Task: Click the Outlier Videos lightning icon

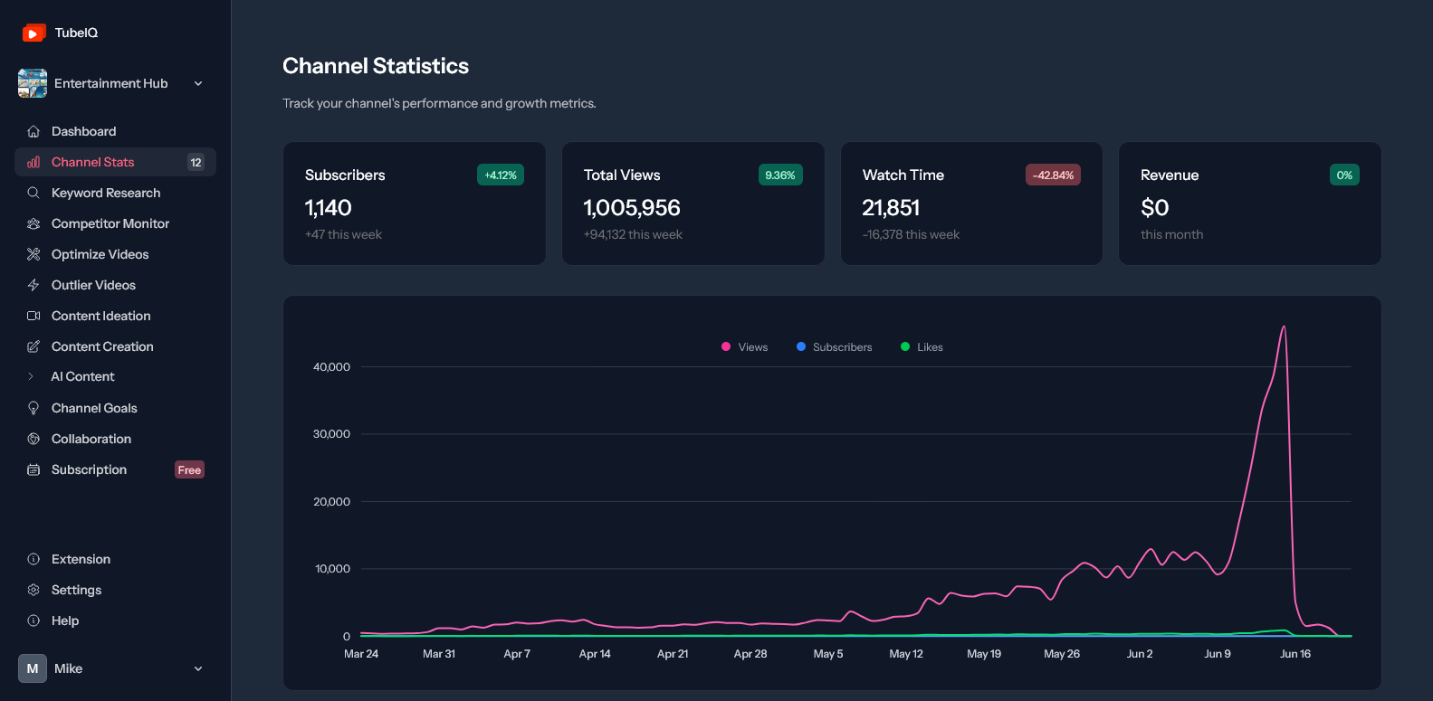Action: coord(33,285)
